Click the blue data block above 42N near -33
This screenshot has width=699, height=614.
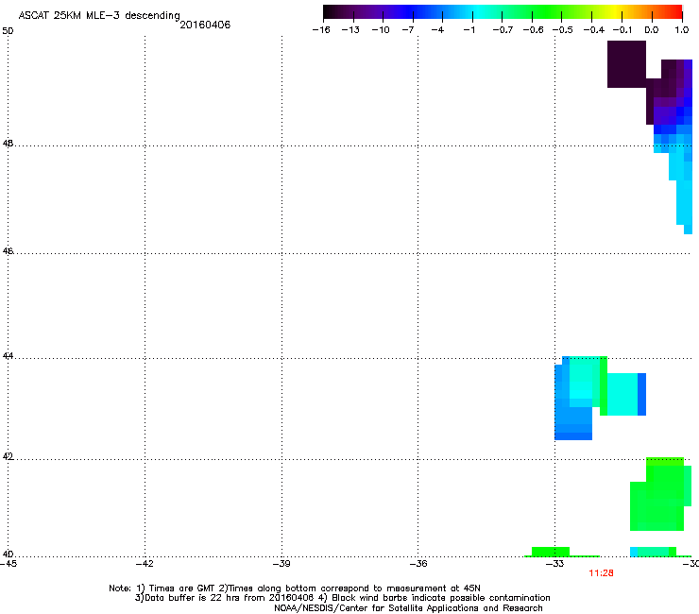click(x=573, y=422)
